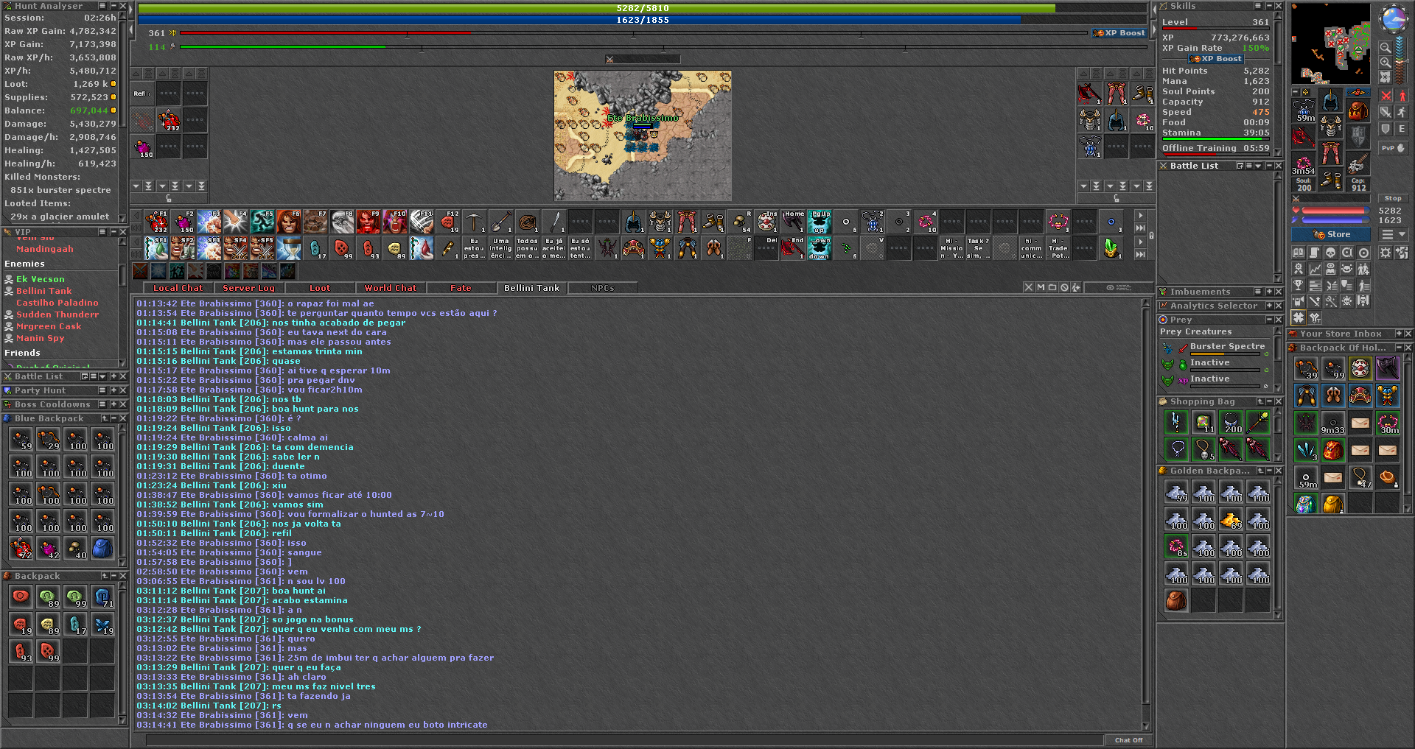Enable full attack fight mode

click(x=1386, y=96)
